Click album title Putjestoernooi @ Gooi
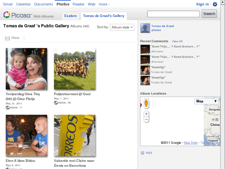The image size is (225, 169). [72, 94]
